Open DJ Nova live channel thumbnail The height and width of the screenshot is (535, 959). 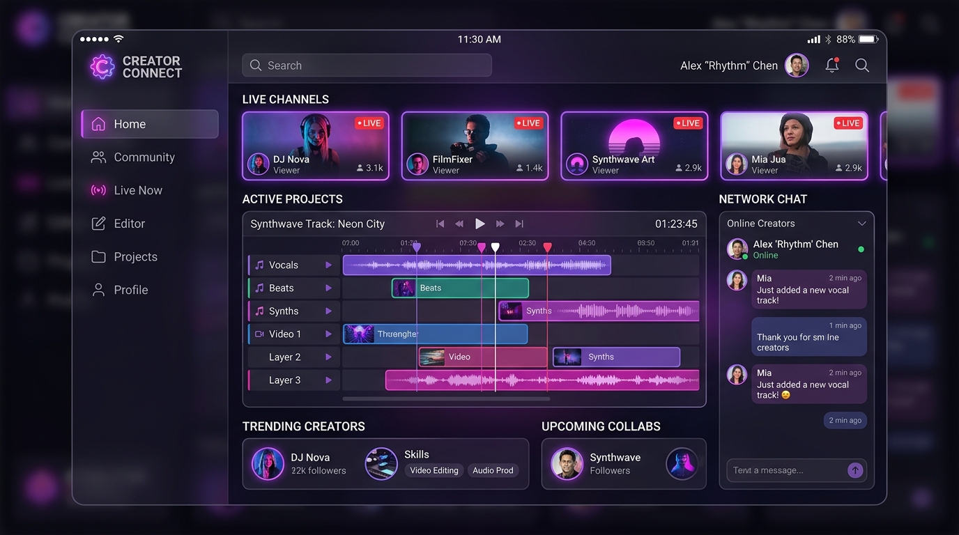[x=316, y=146]
